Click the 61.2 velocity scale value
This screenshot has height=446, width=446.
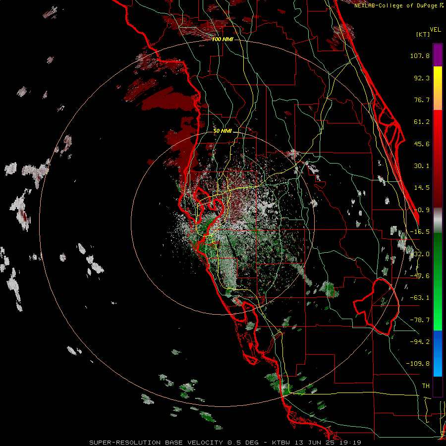click(x=422, y=122)
